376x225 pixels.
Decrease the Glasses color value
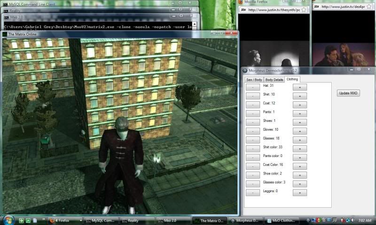[x=253, y=184]
